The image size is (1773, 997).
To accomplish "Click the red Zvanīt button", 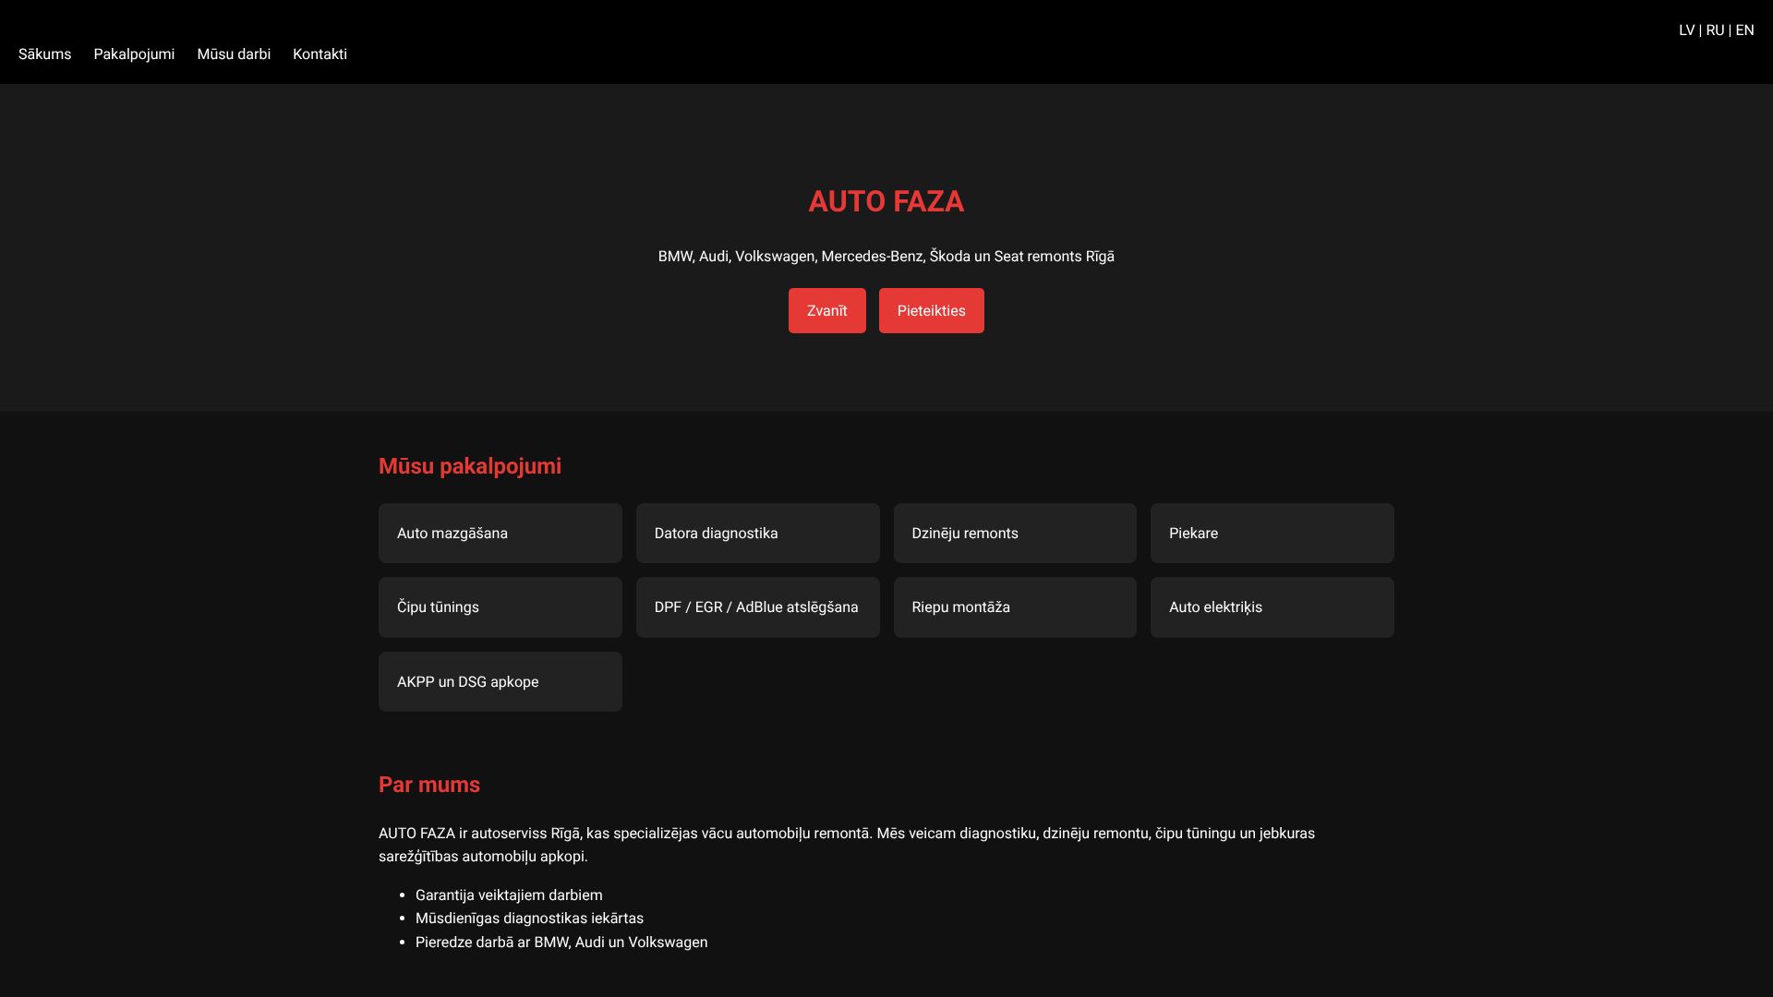I will 826,311.
